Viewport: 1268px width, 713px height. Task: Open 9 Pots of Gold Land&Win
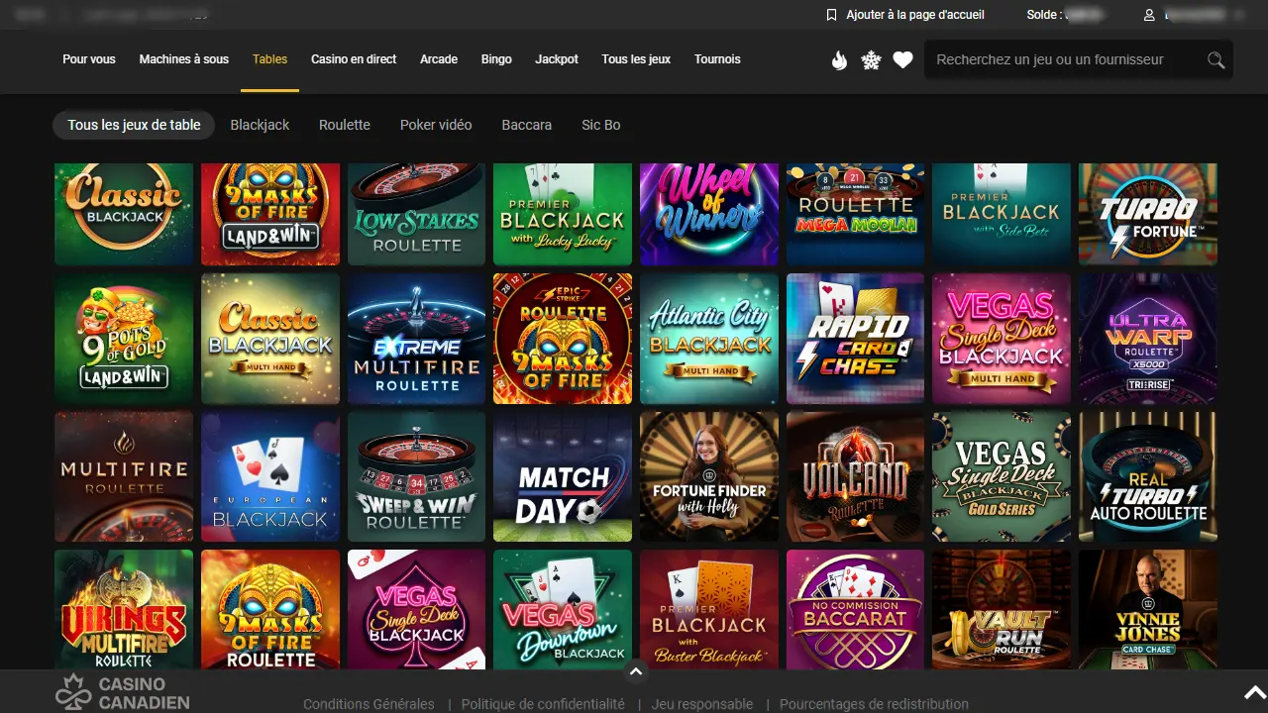(124, 339)
